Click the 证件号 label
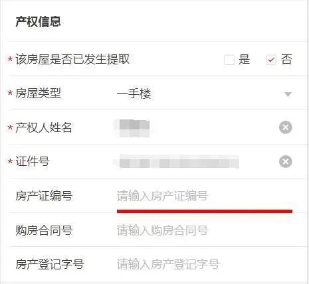This screenshot has height=284, width=309. (33, 161)
